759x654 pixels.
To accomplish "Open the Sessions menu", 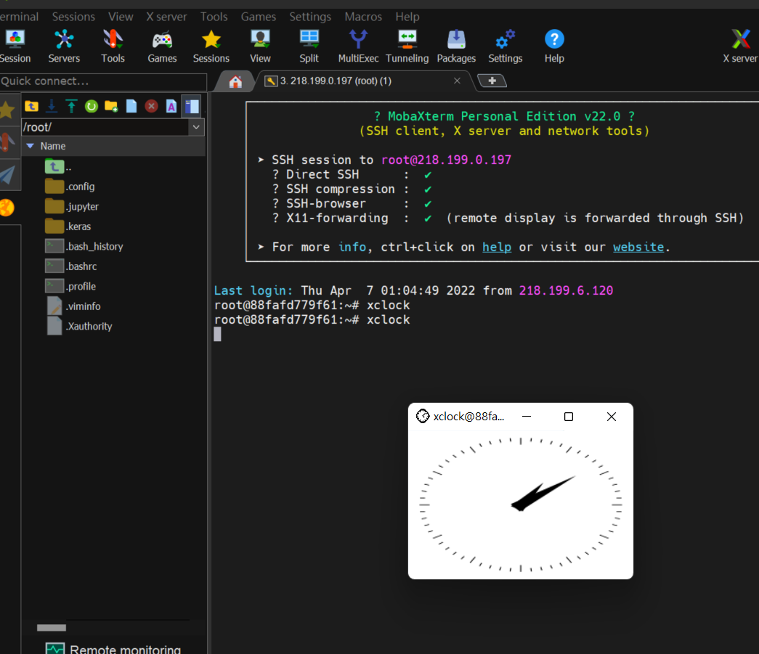I will tap(73, 17).
